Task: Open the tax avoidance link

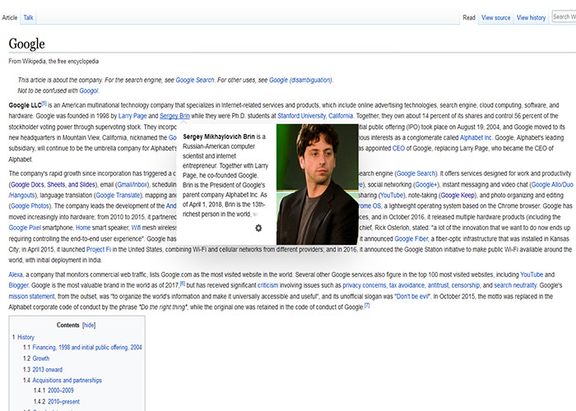Action: 406,285
